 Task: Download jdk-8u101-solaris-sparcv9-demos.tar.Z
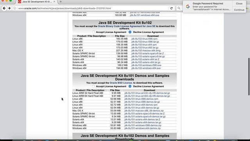145,114
